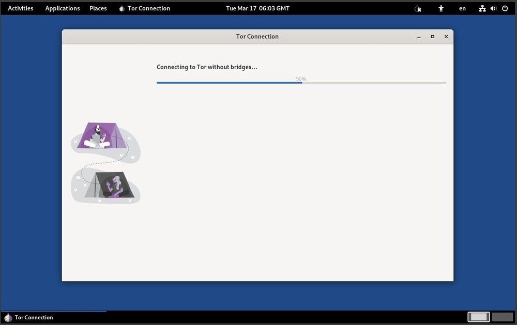Click the 50% connection progress bar
517x325 pixels.
pyautogui.click(x=301, y=82)
